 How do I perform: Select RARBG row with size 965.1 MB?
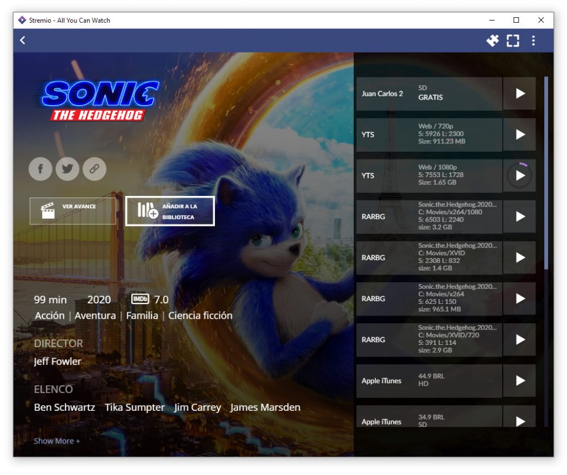429,298
